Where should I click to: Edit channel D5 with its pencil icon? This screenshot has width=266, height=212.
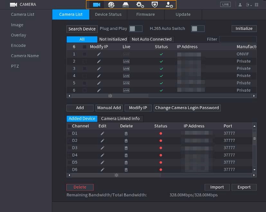(x=102, y=162)
